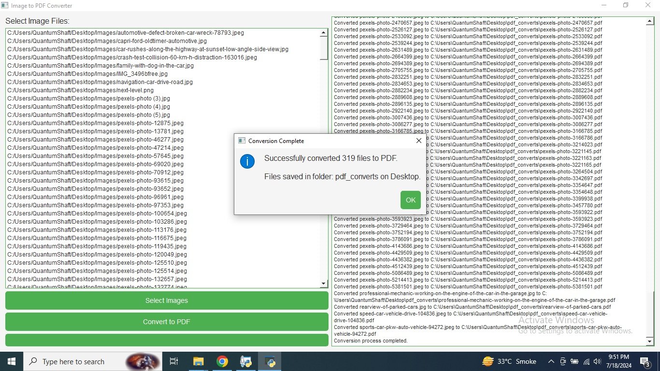This screenshot has height=371, width=660.
Task: Select pexels-photo (5).jpg entry
Action: coord(88,115)
